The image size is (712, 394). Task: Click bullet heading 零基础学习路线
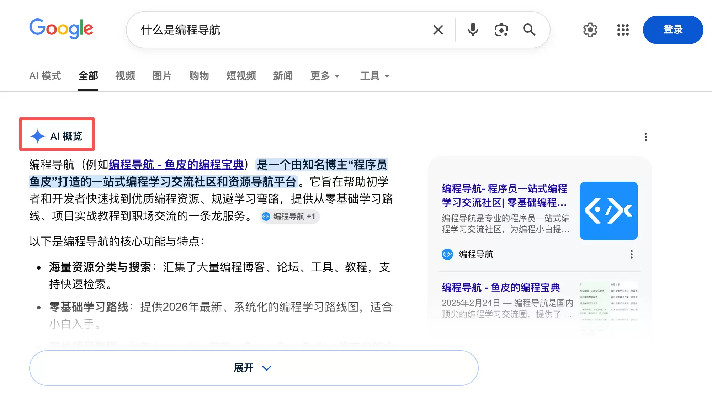point(89,307)
